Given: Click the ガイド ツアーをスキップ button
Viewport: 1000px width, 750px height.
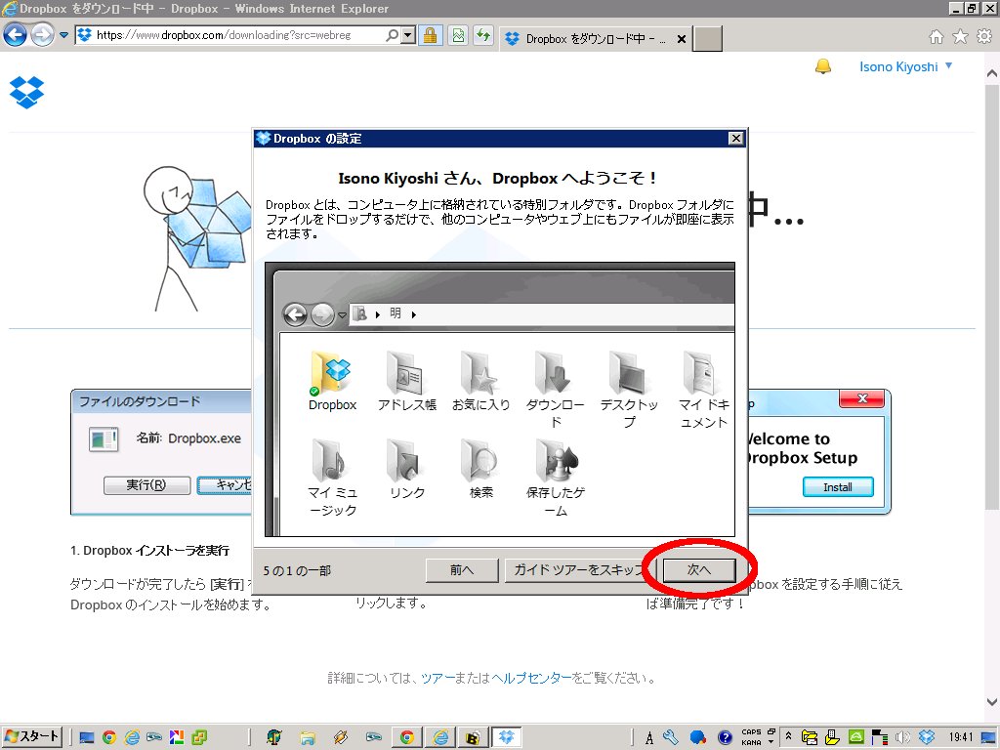Looking at the screenshot, I should 580,570.
